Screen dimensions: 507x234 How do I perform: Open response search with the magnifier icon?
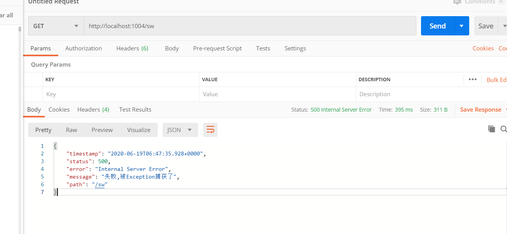pos(504,129)
